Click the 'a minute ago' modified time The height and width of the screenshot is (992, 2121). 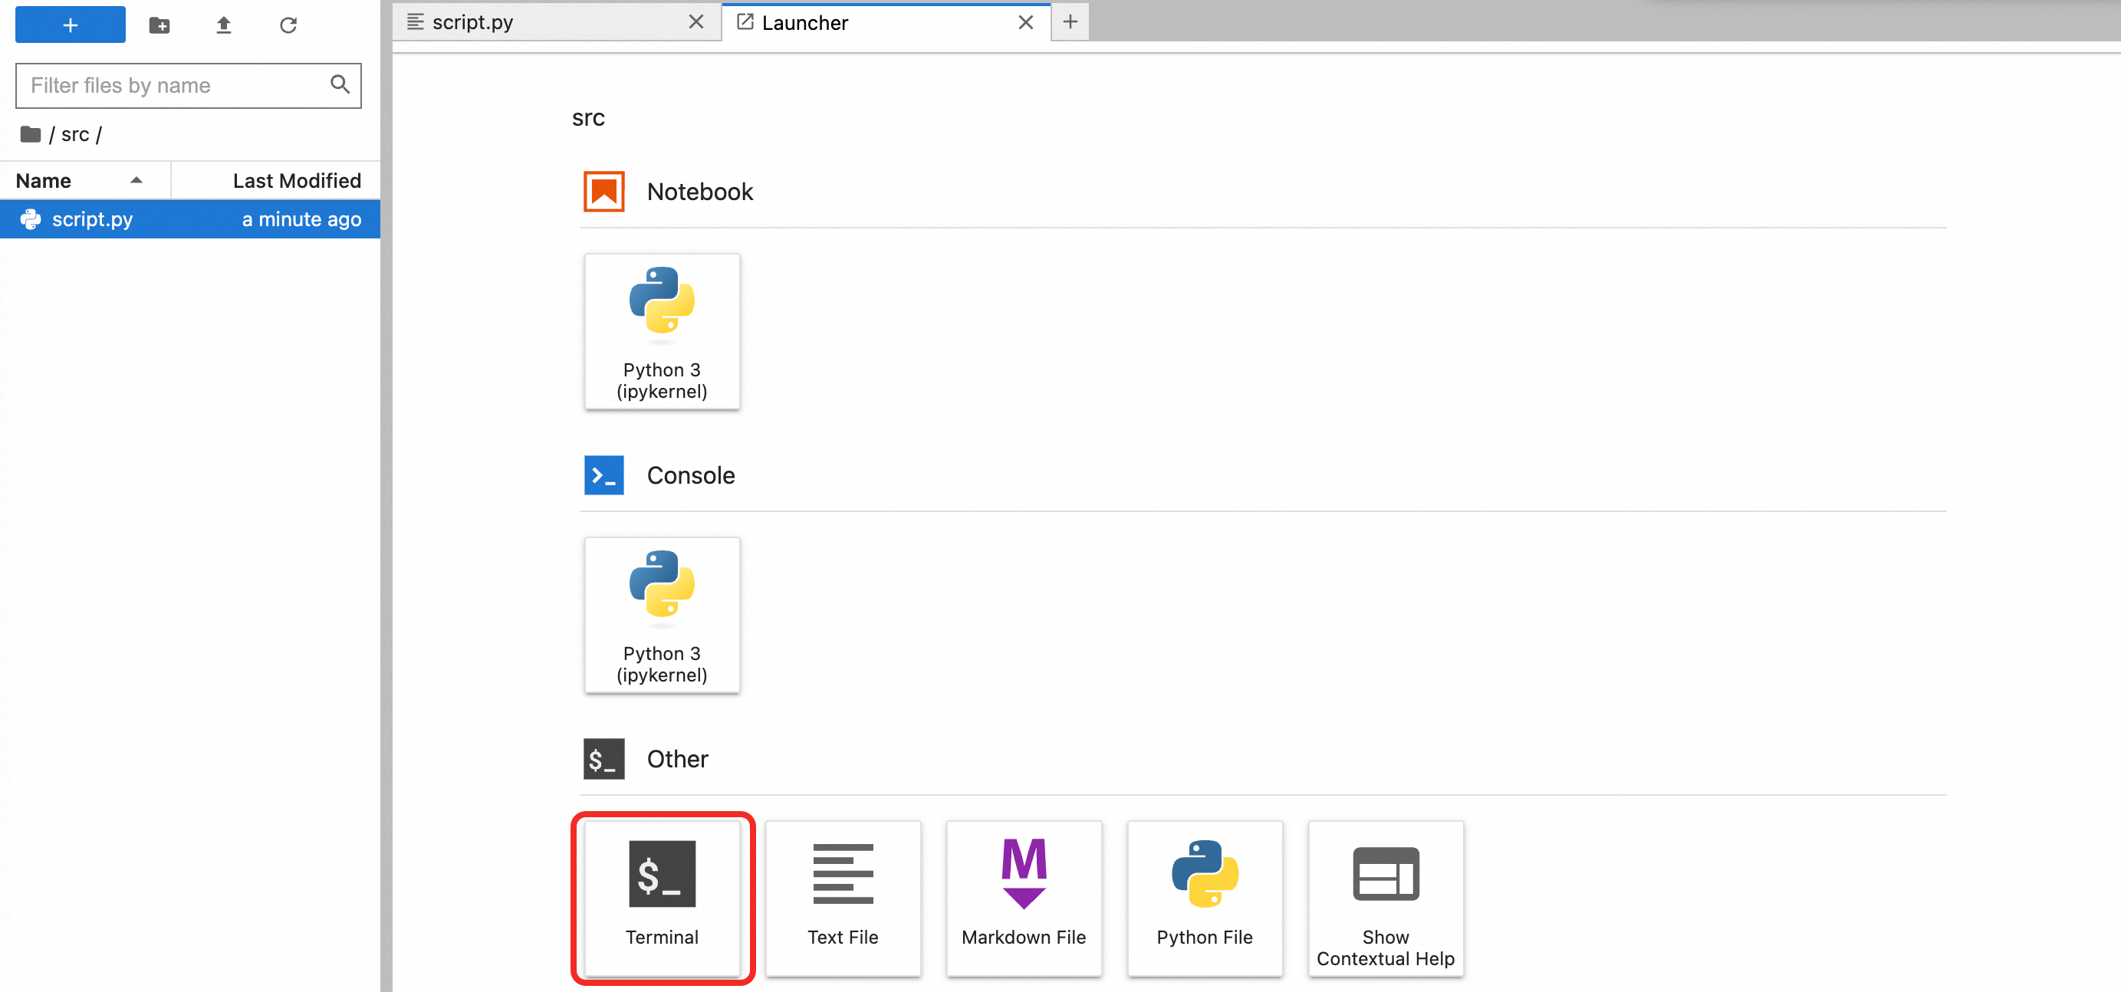[301, 219]
